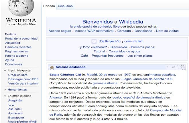The height and width of the screenshot is (123, 189).
Task: Click the Herramientas label
Action: (17, 90)
